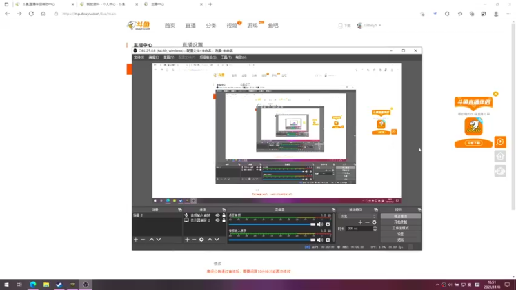Click the orange play icon in the floating sidebar
This screenshot has width=516, height=290.
tap(501, 142)
